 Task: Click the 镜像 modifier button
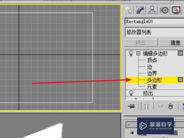171,43
